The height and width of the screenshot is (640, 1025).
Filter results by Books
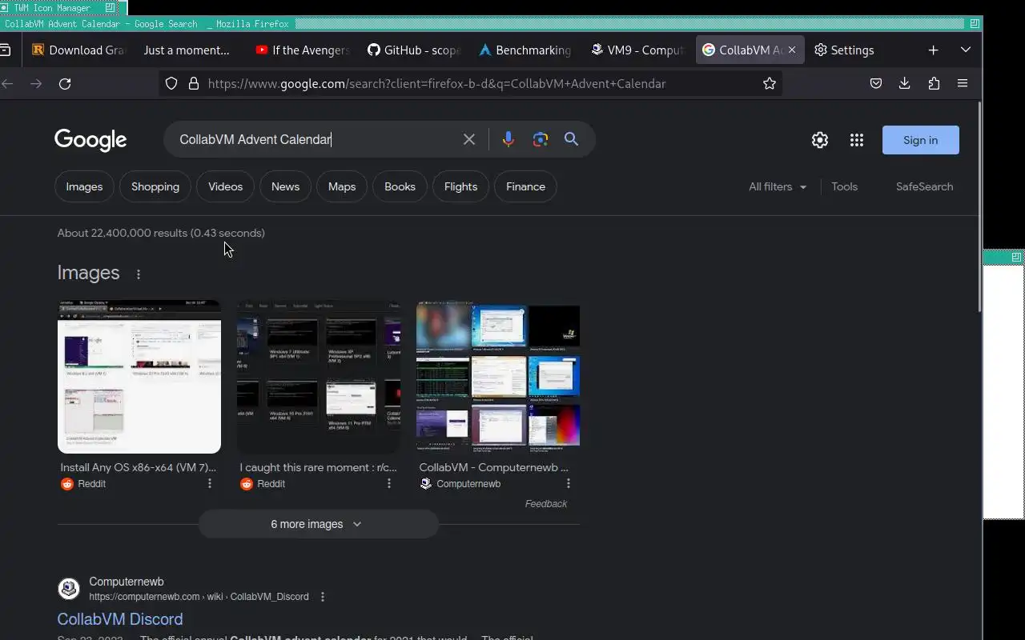400,186
